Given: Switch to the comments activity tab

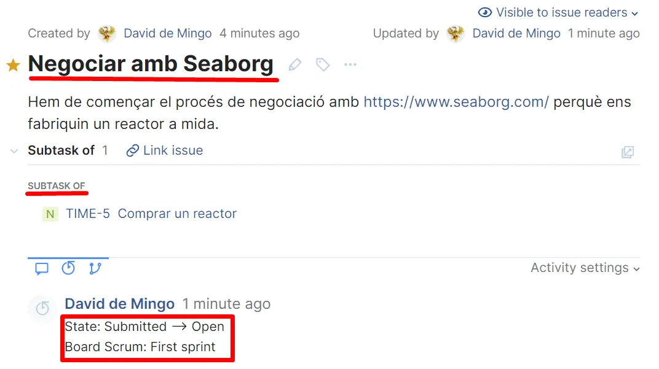Looking at the screenshot, I should (42, 268).
